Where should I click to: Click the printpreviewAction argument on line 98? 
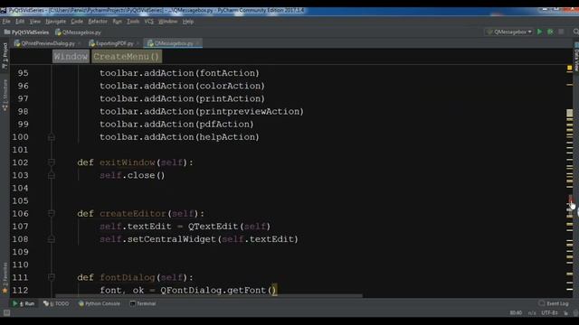coord(249,111)
